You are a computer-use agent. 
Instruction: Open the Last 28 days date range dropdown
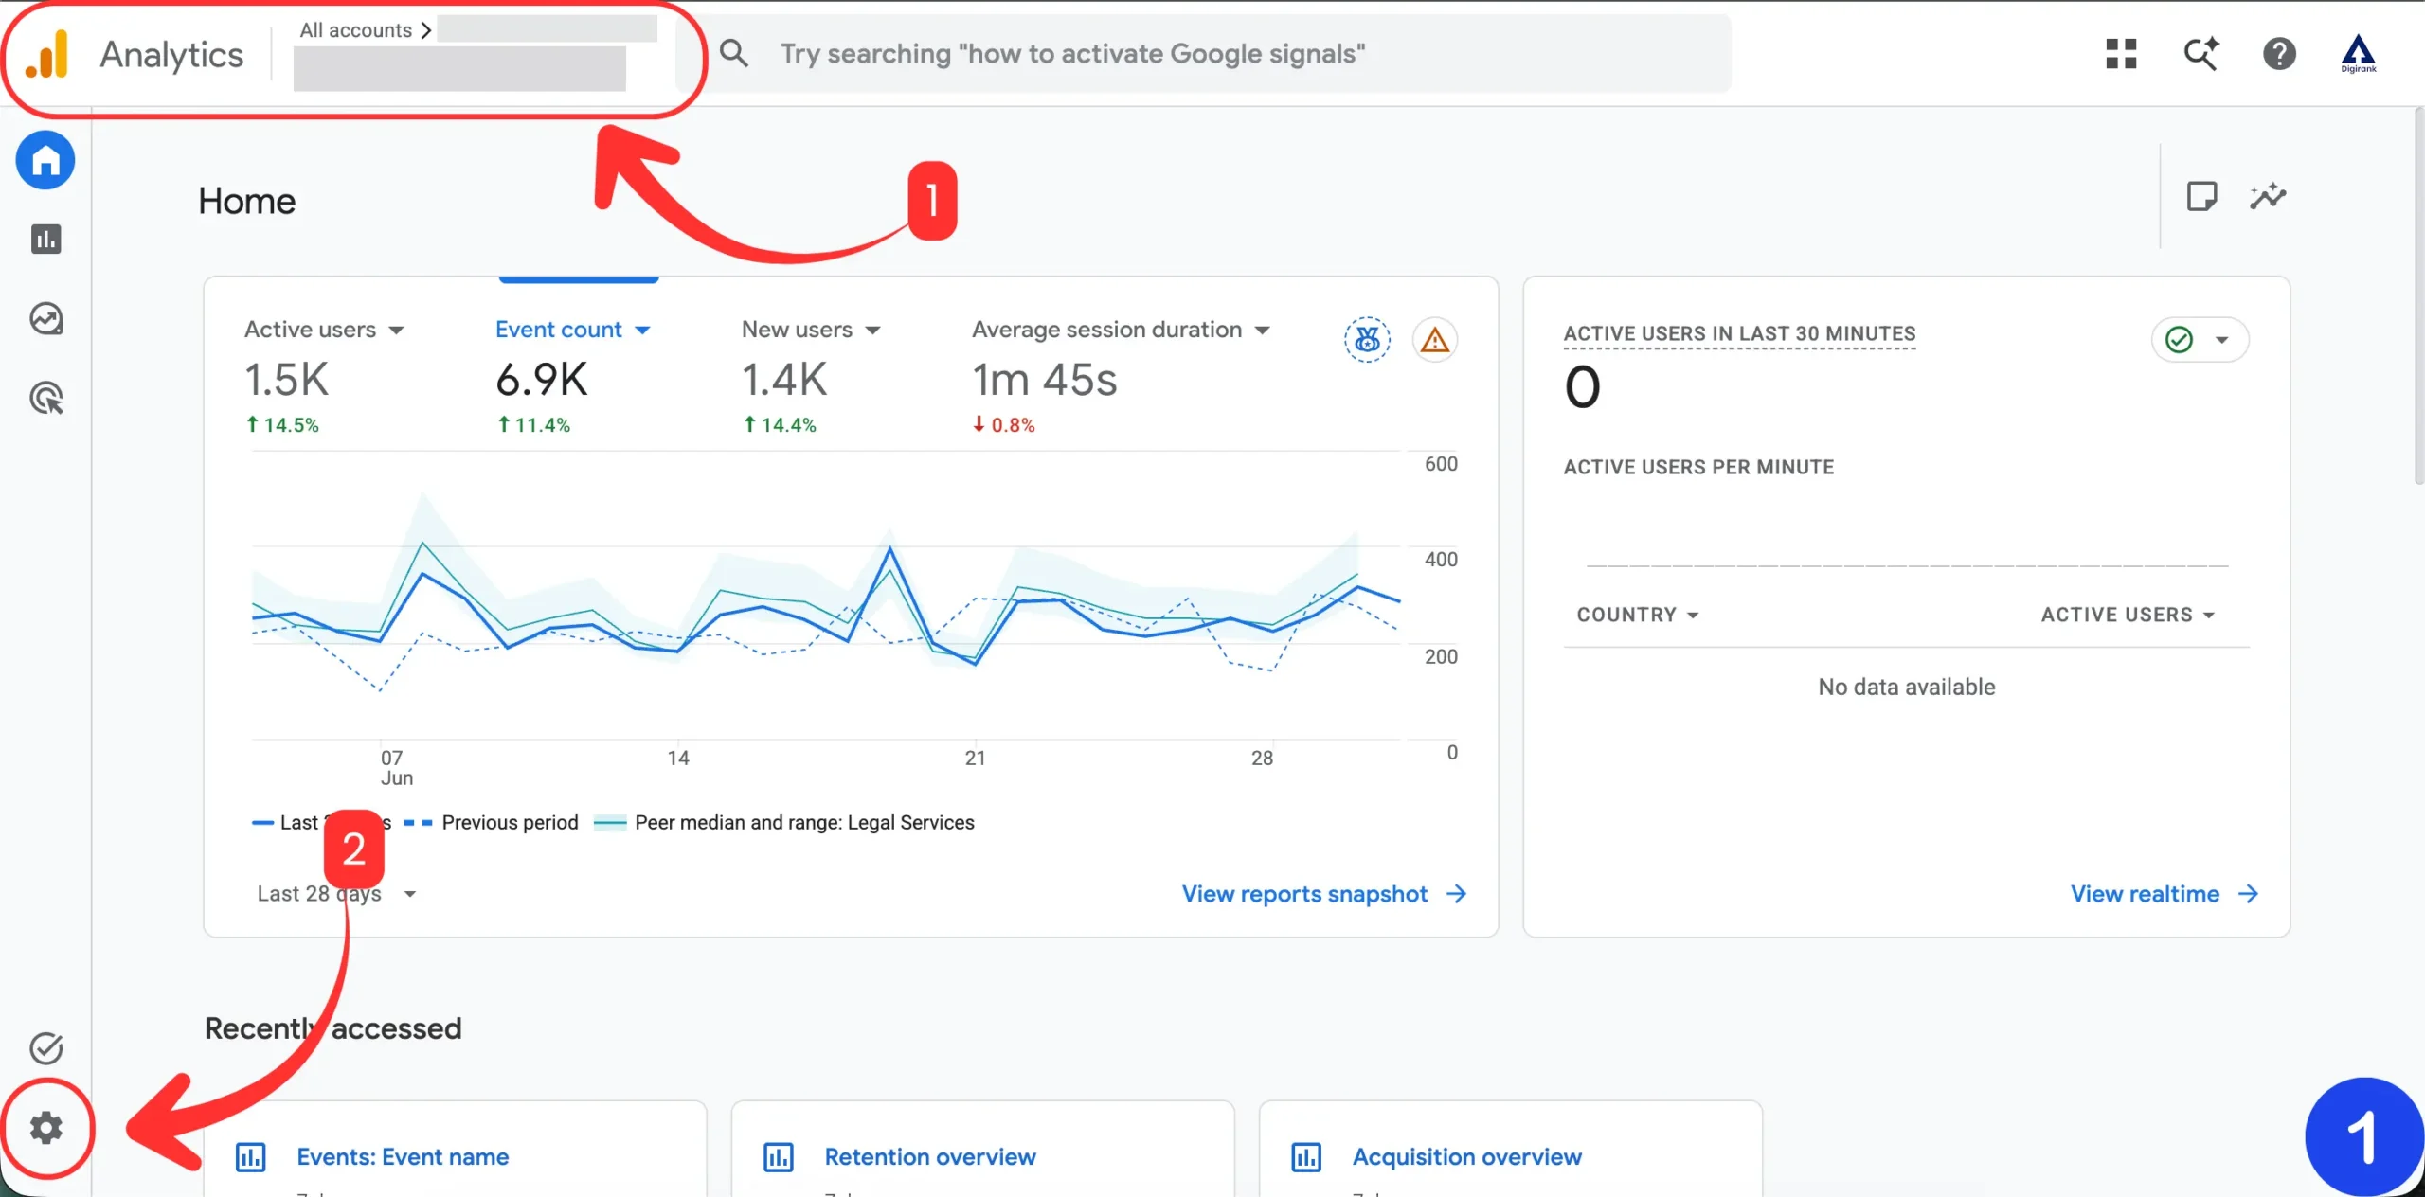click(x=336, y=893)
